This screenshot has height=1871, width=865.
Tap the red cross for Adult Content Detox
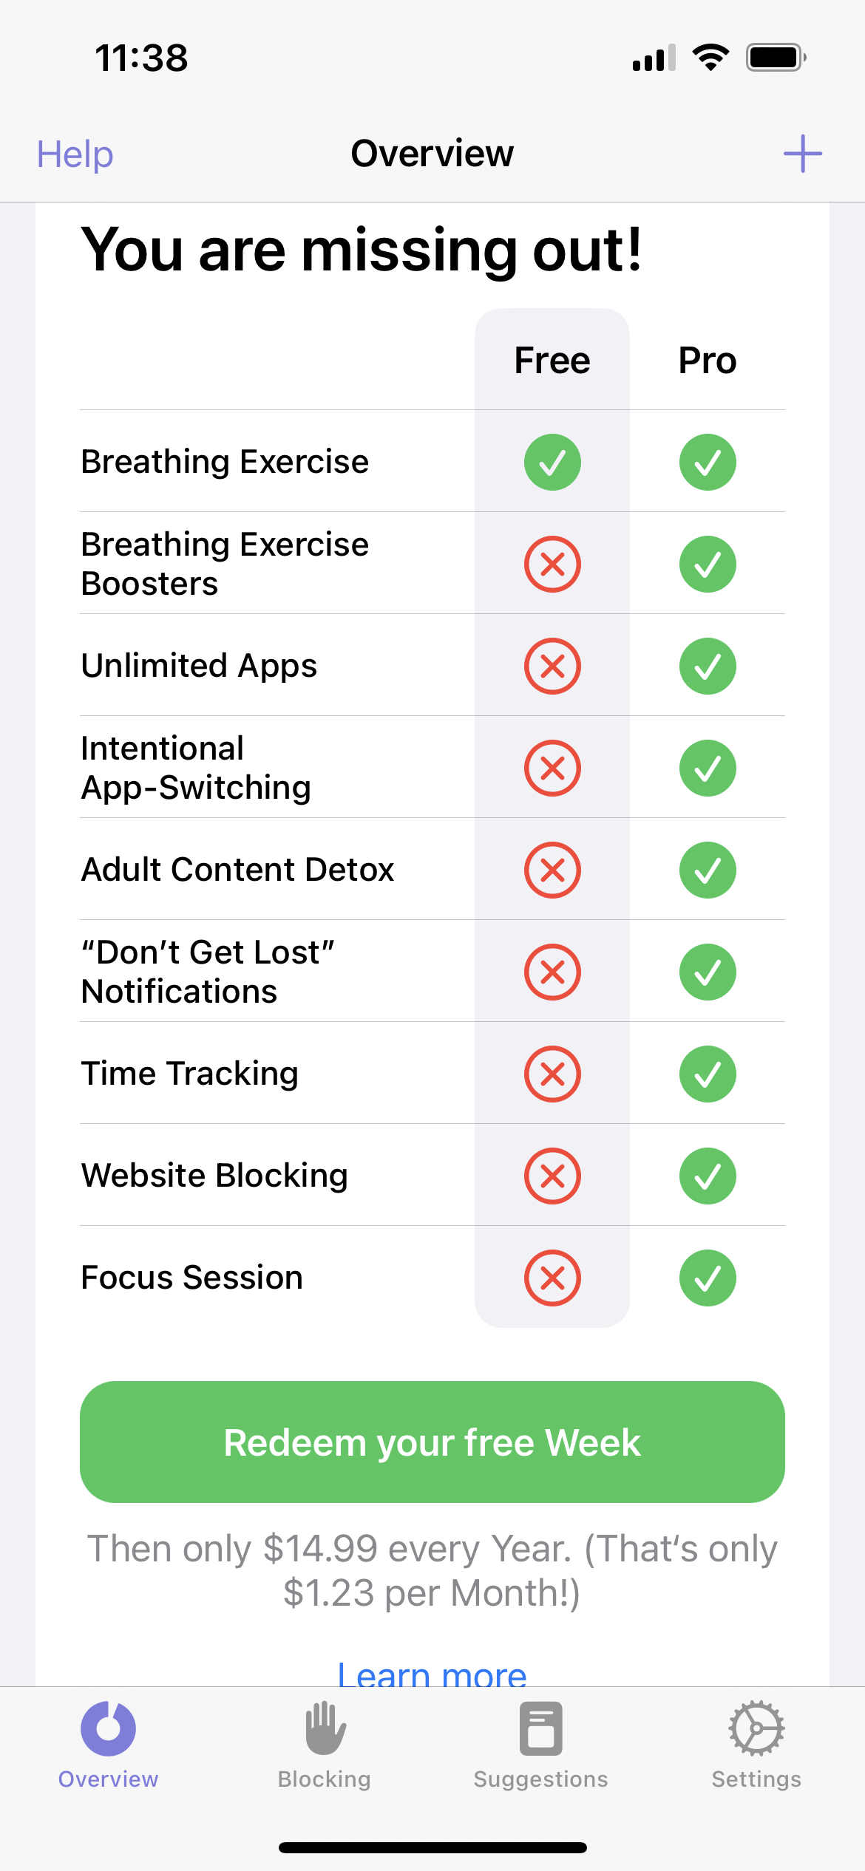pyautogui.click(x=552, y=870)
